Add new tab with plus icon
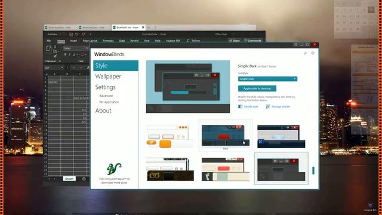This screenshot has height=215, width=382. tap(149, 27)
